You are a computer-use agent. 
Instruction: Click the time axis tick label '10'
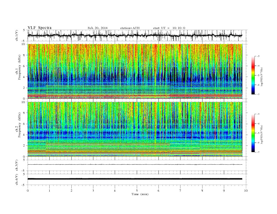246,191
